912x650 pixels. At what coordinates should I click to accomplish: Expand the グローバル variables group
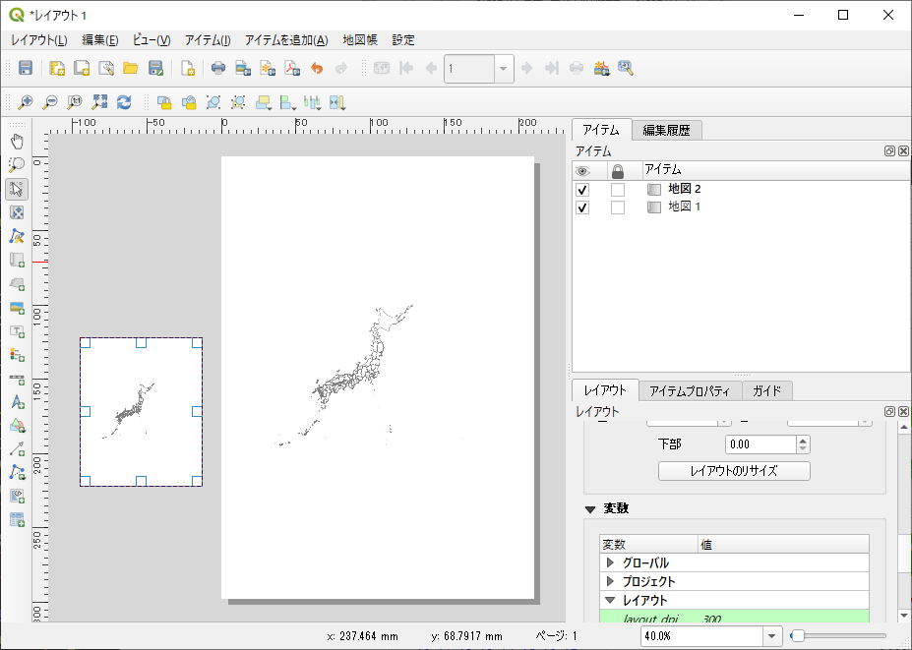(x=611, y=562)
